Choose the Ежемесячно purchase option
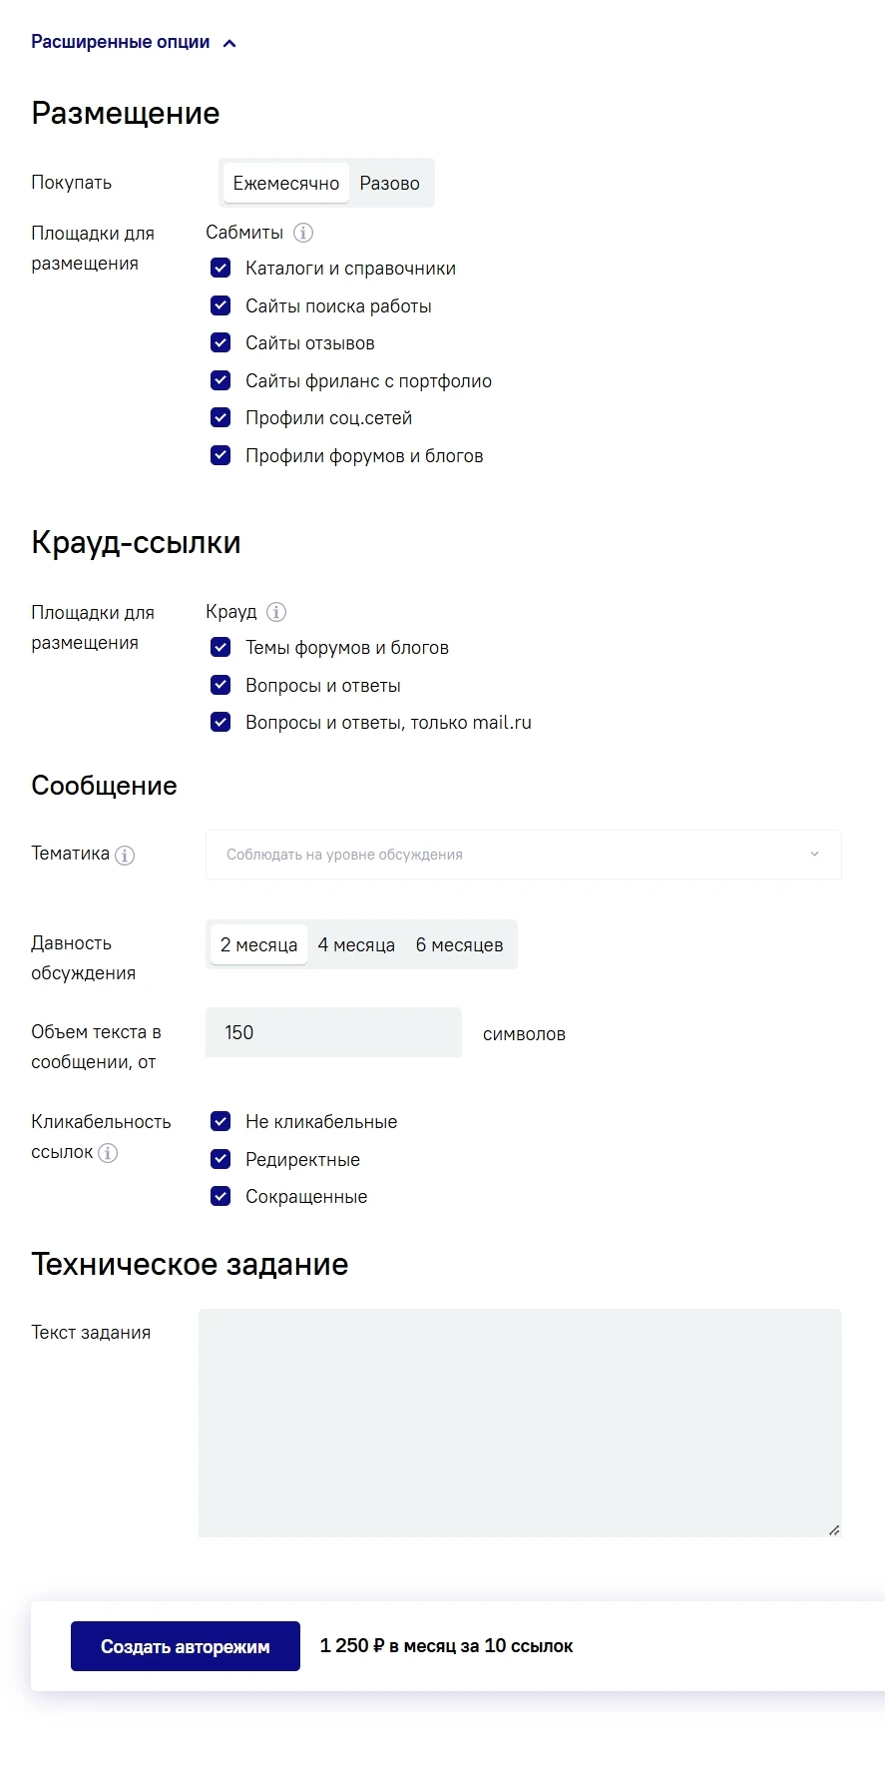The height and width of the screenshot is (1766, 885). [x=286, y=184]
